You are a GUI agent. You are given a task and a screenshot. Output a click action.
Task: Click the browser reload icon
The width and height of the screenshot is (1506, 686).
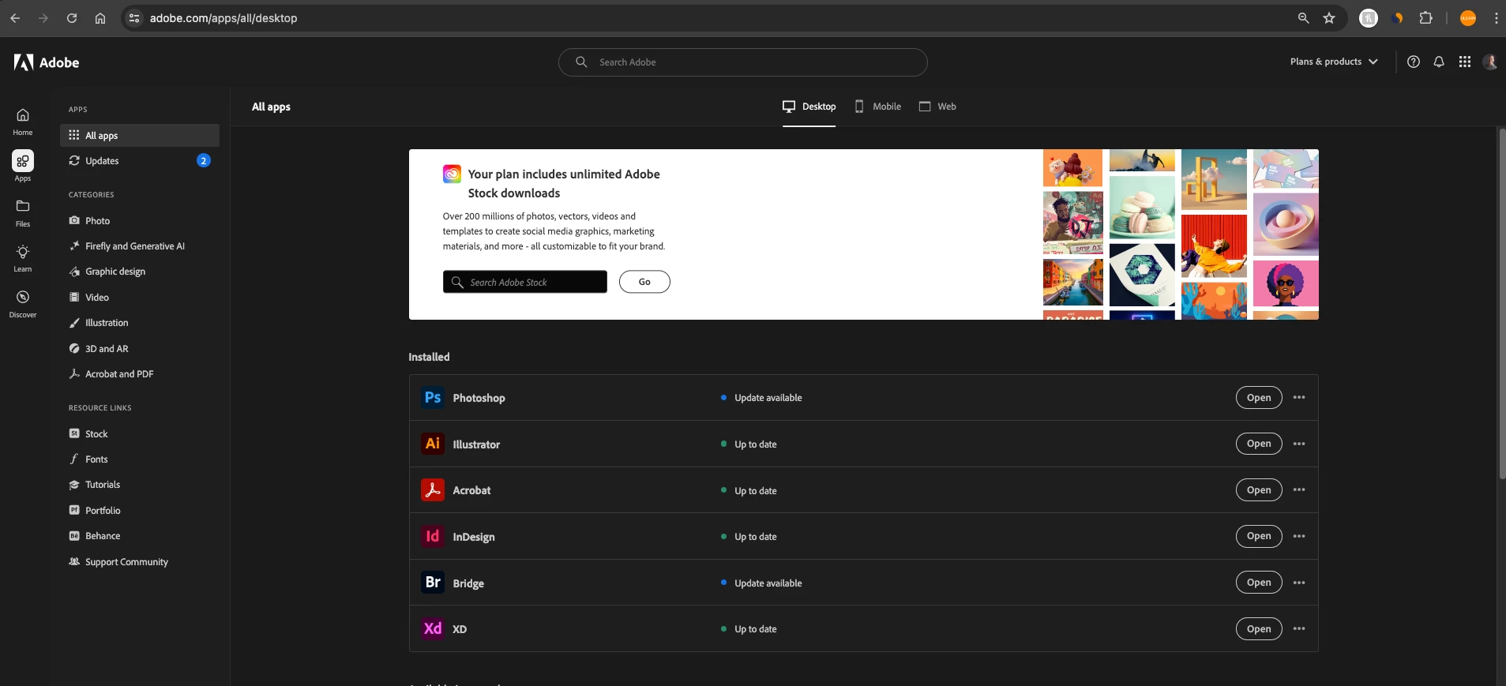click(x=72, y=18)
